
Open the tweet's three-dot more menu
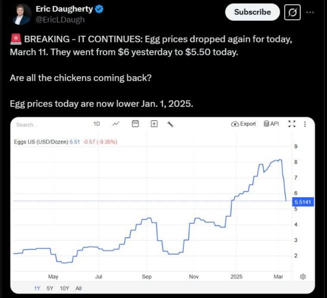[310, 13]
